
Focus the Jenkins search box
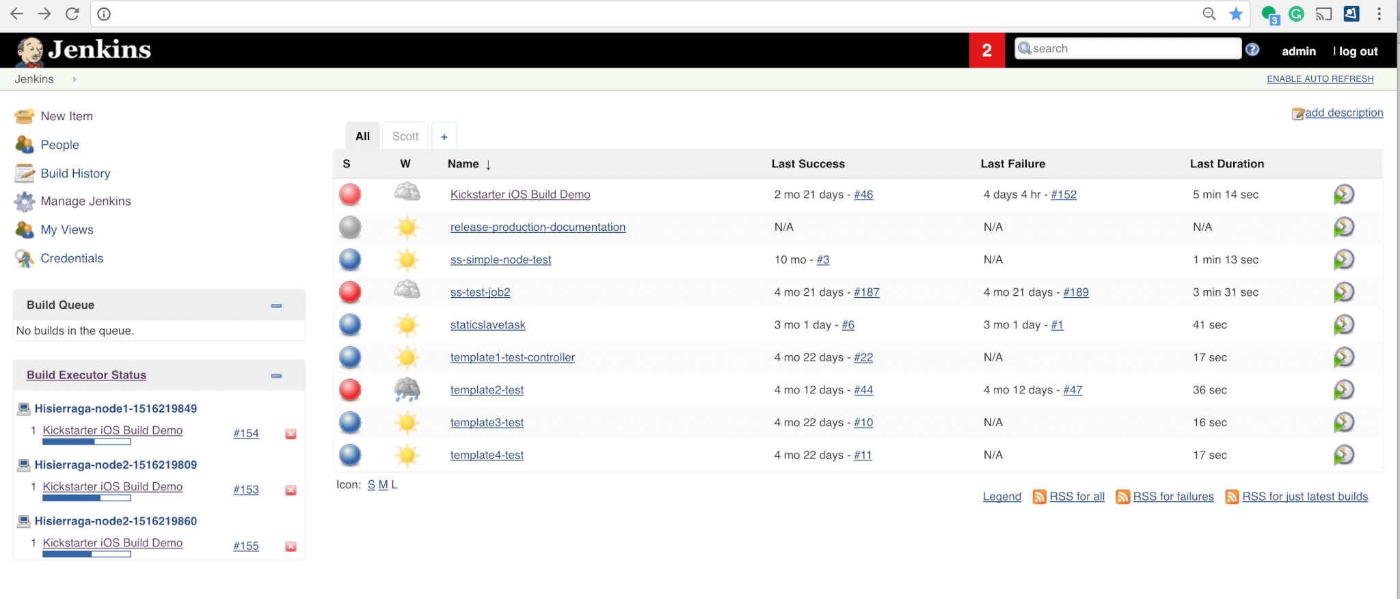point(1128,48)
